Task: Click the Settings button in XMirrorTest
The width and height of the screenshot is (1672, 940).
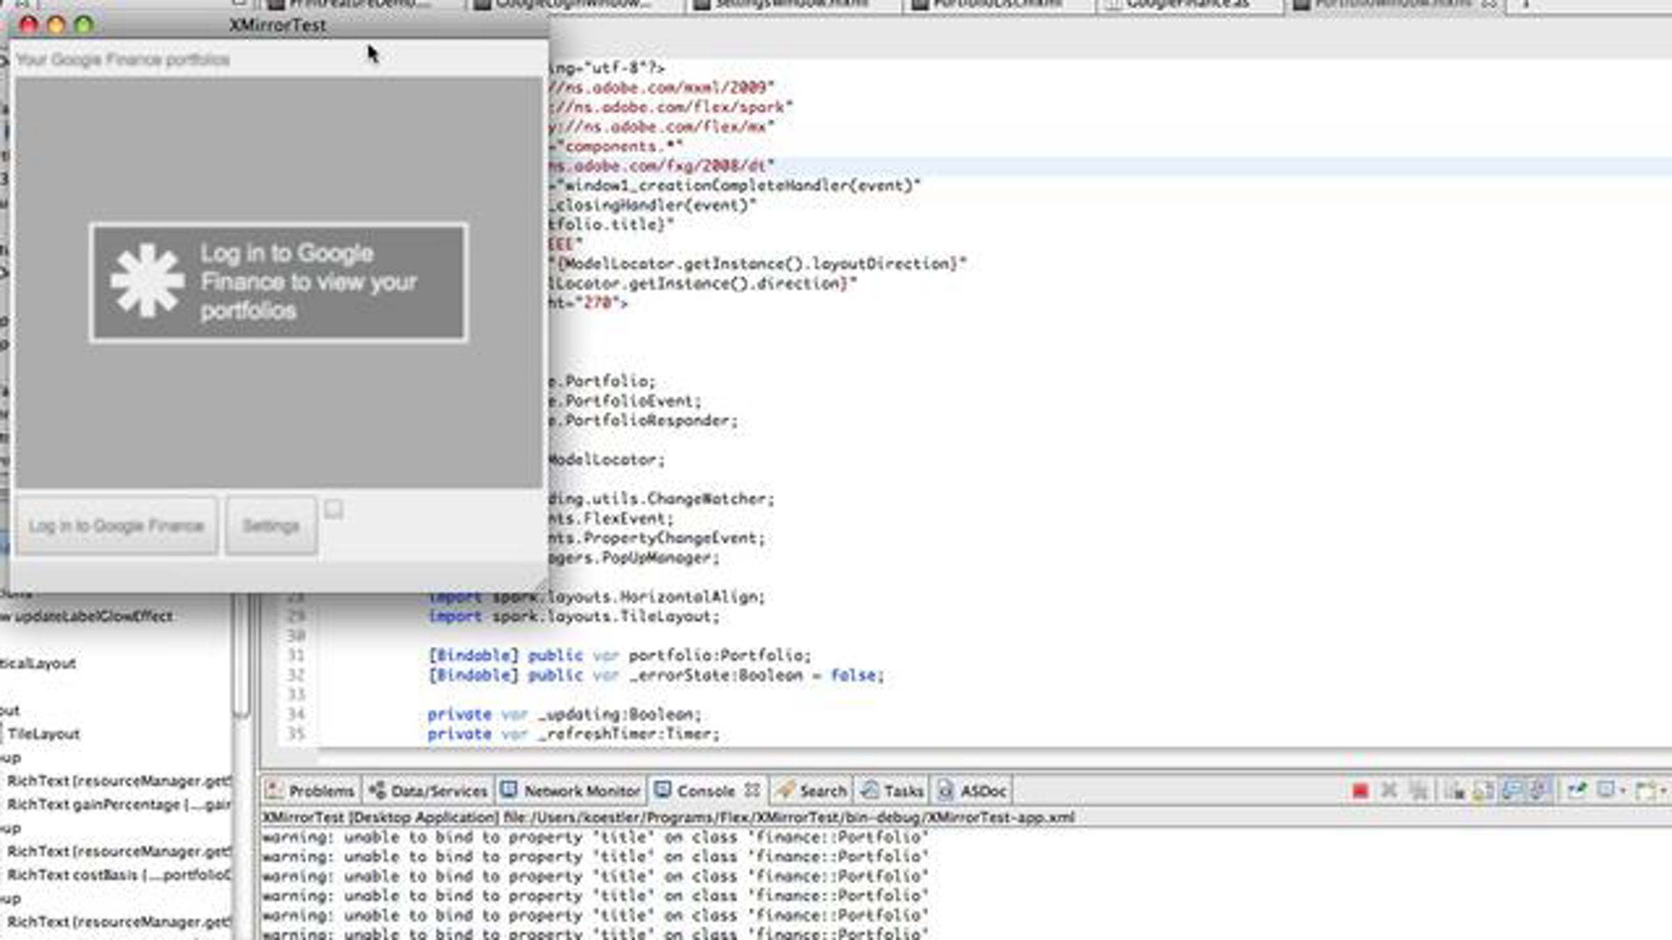Action: pyautogui.click(x=271, y=526)
